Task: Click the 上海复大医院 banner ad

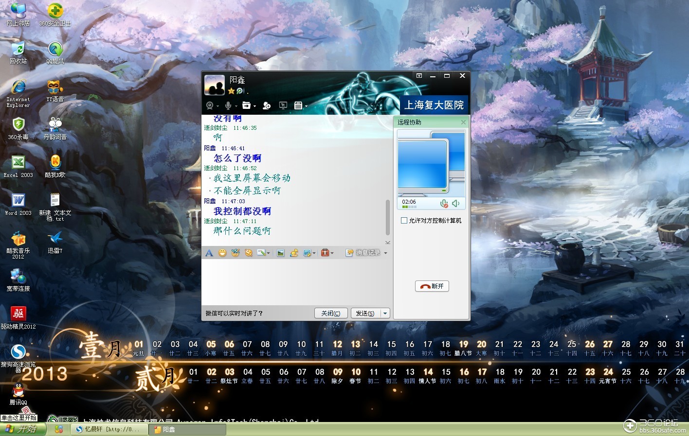Action: [434, 105]
